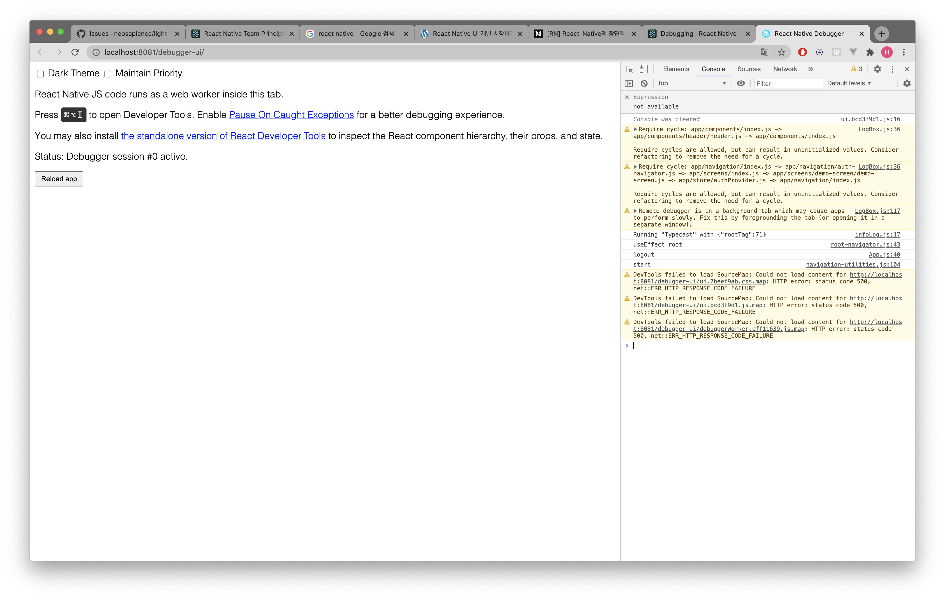Switch to the Elements tab
The height and width of the screenshot is (600, 945).
click(x=676, y=69)
